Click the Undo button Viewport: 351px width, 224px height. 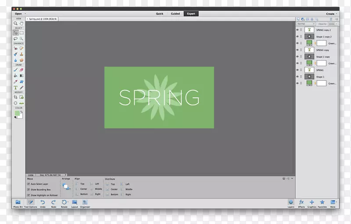[43, 204]
